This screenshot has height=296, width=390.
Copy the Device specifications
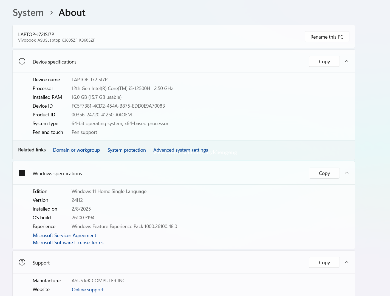[324, 61]
